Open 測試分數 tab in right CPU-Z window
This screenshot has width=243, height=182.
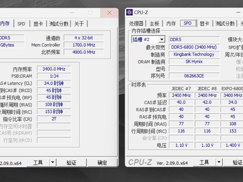coord(225,24)
